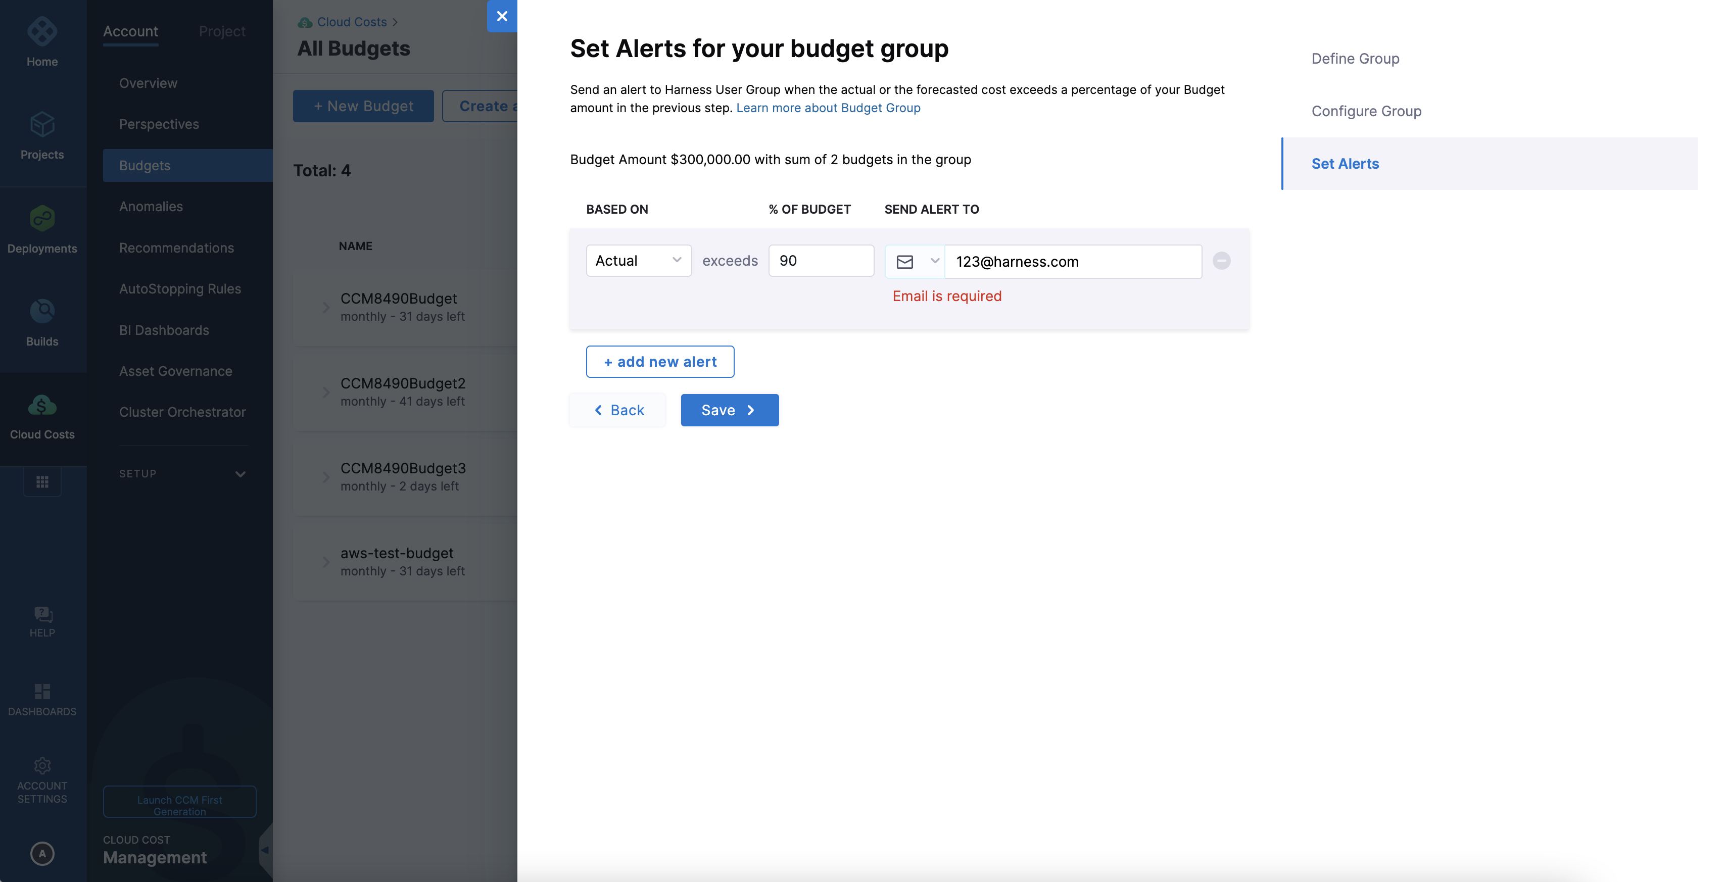Focus the alert email address field
The width and height of the screenshot is (1725, 882).
(1073, 261)
